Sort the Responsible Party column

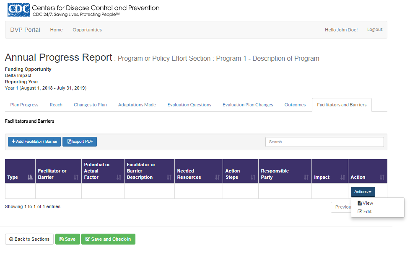(x=306, y=177)
